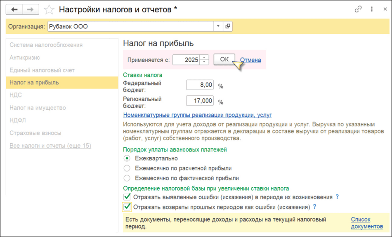The width and height of the screenshot is (392, 237).
Task: Open help for выявленные ошибки option
Action: 337,197
